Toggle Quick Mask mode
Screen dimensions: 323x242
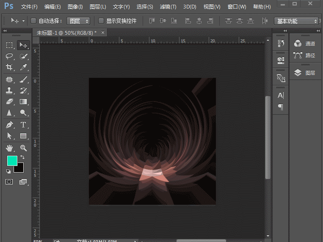click(9, 181)
